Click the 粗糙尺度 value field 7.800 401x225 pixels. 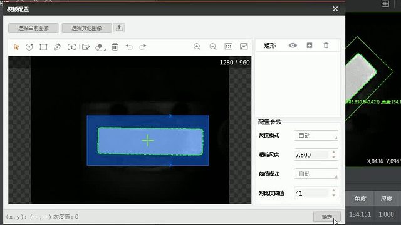click(312, 154)
